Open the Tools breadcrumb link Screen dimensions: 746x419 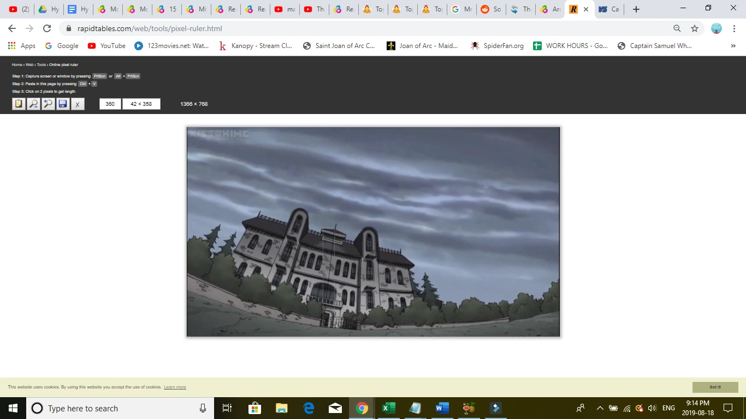click(42, 65)
